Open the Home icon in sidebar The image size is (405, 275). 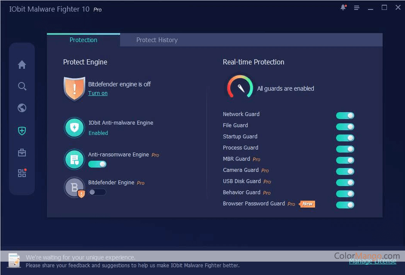pos(22,64)
